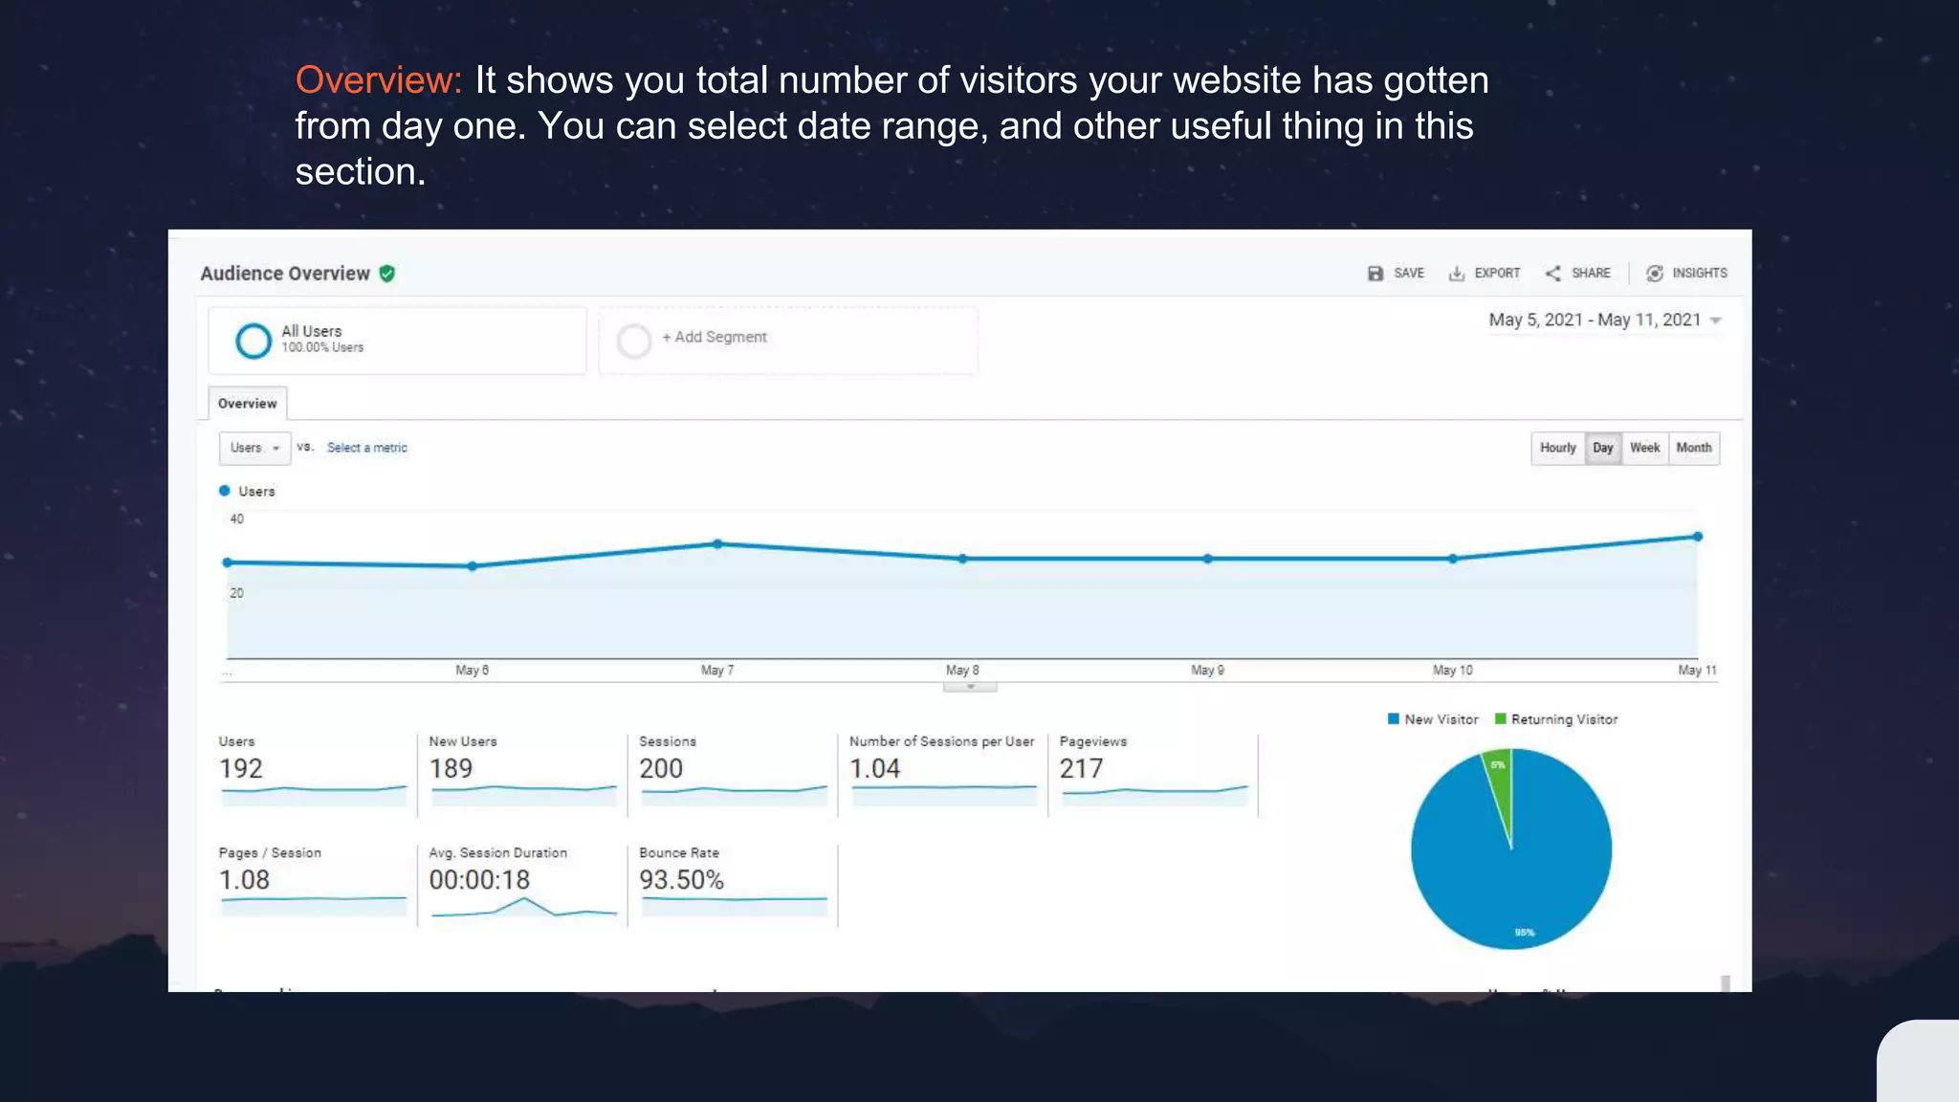The height and width of the screenshot is (1102, 1959).
Task: Select the Overview tab
Action: coord(247,404)
